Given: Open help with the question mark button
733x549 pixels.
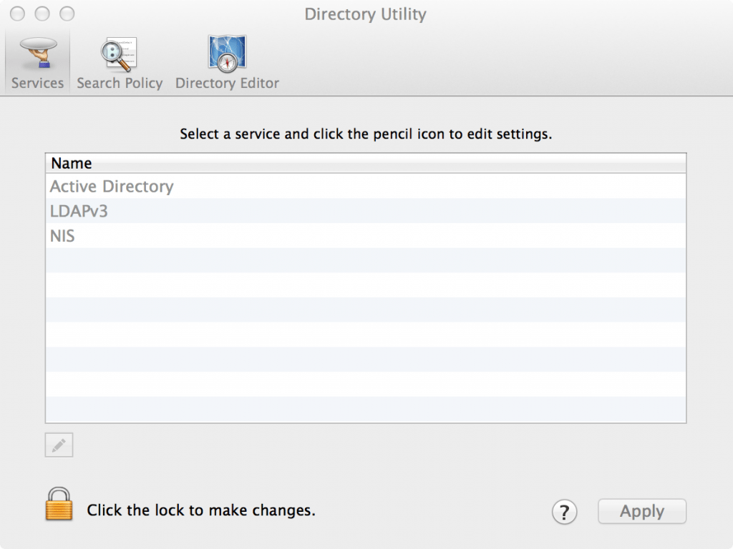Looking at the screenshot, I should coord(564,512).
